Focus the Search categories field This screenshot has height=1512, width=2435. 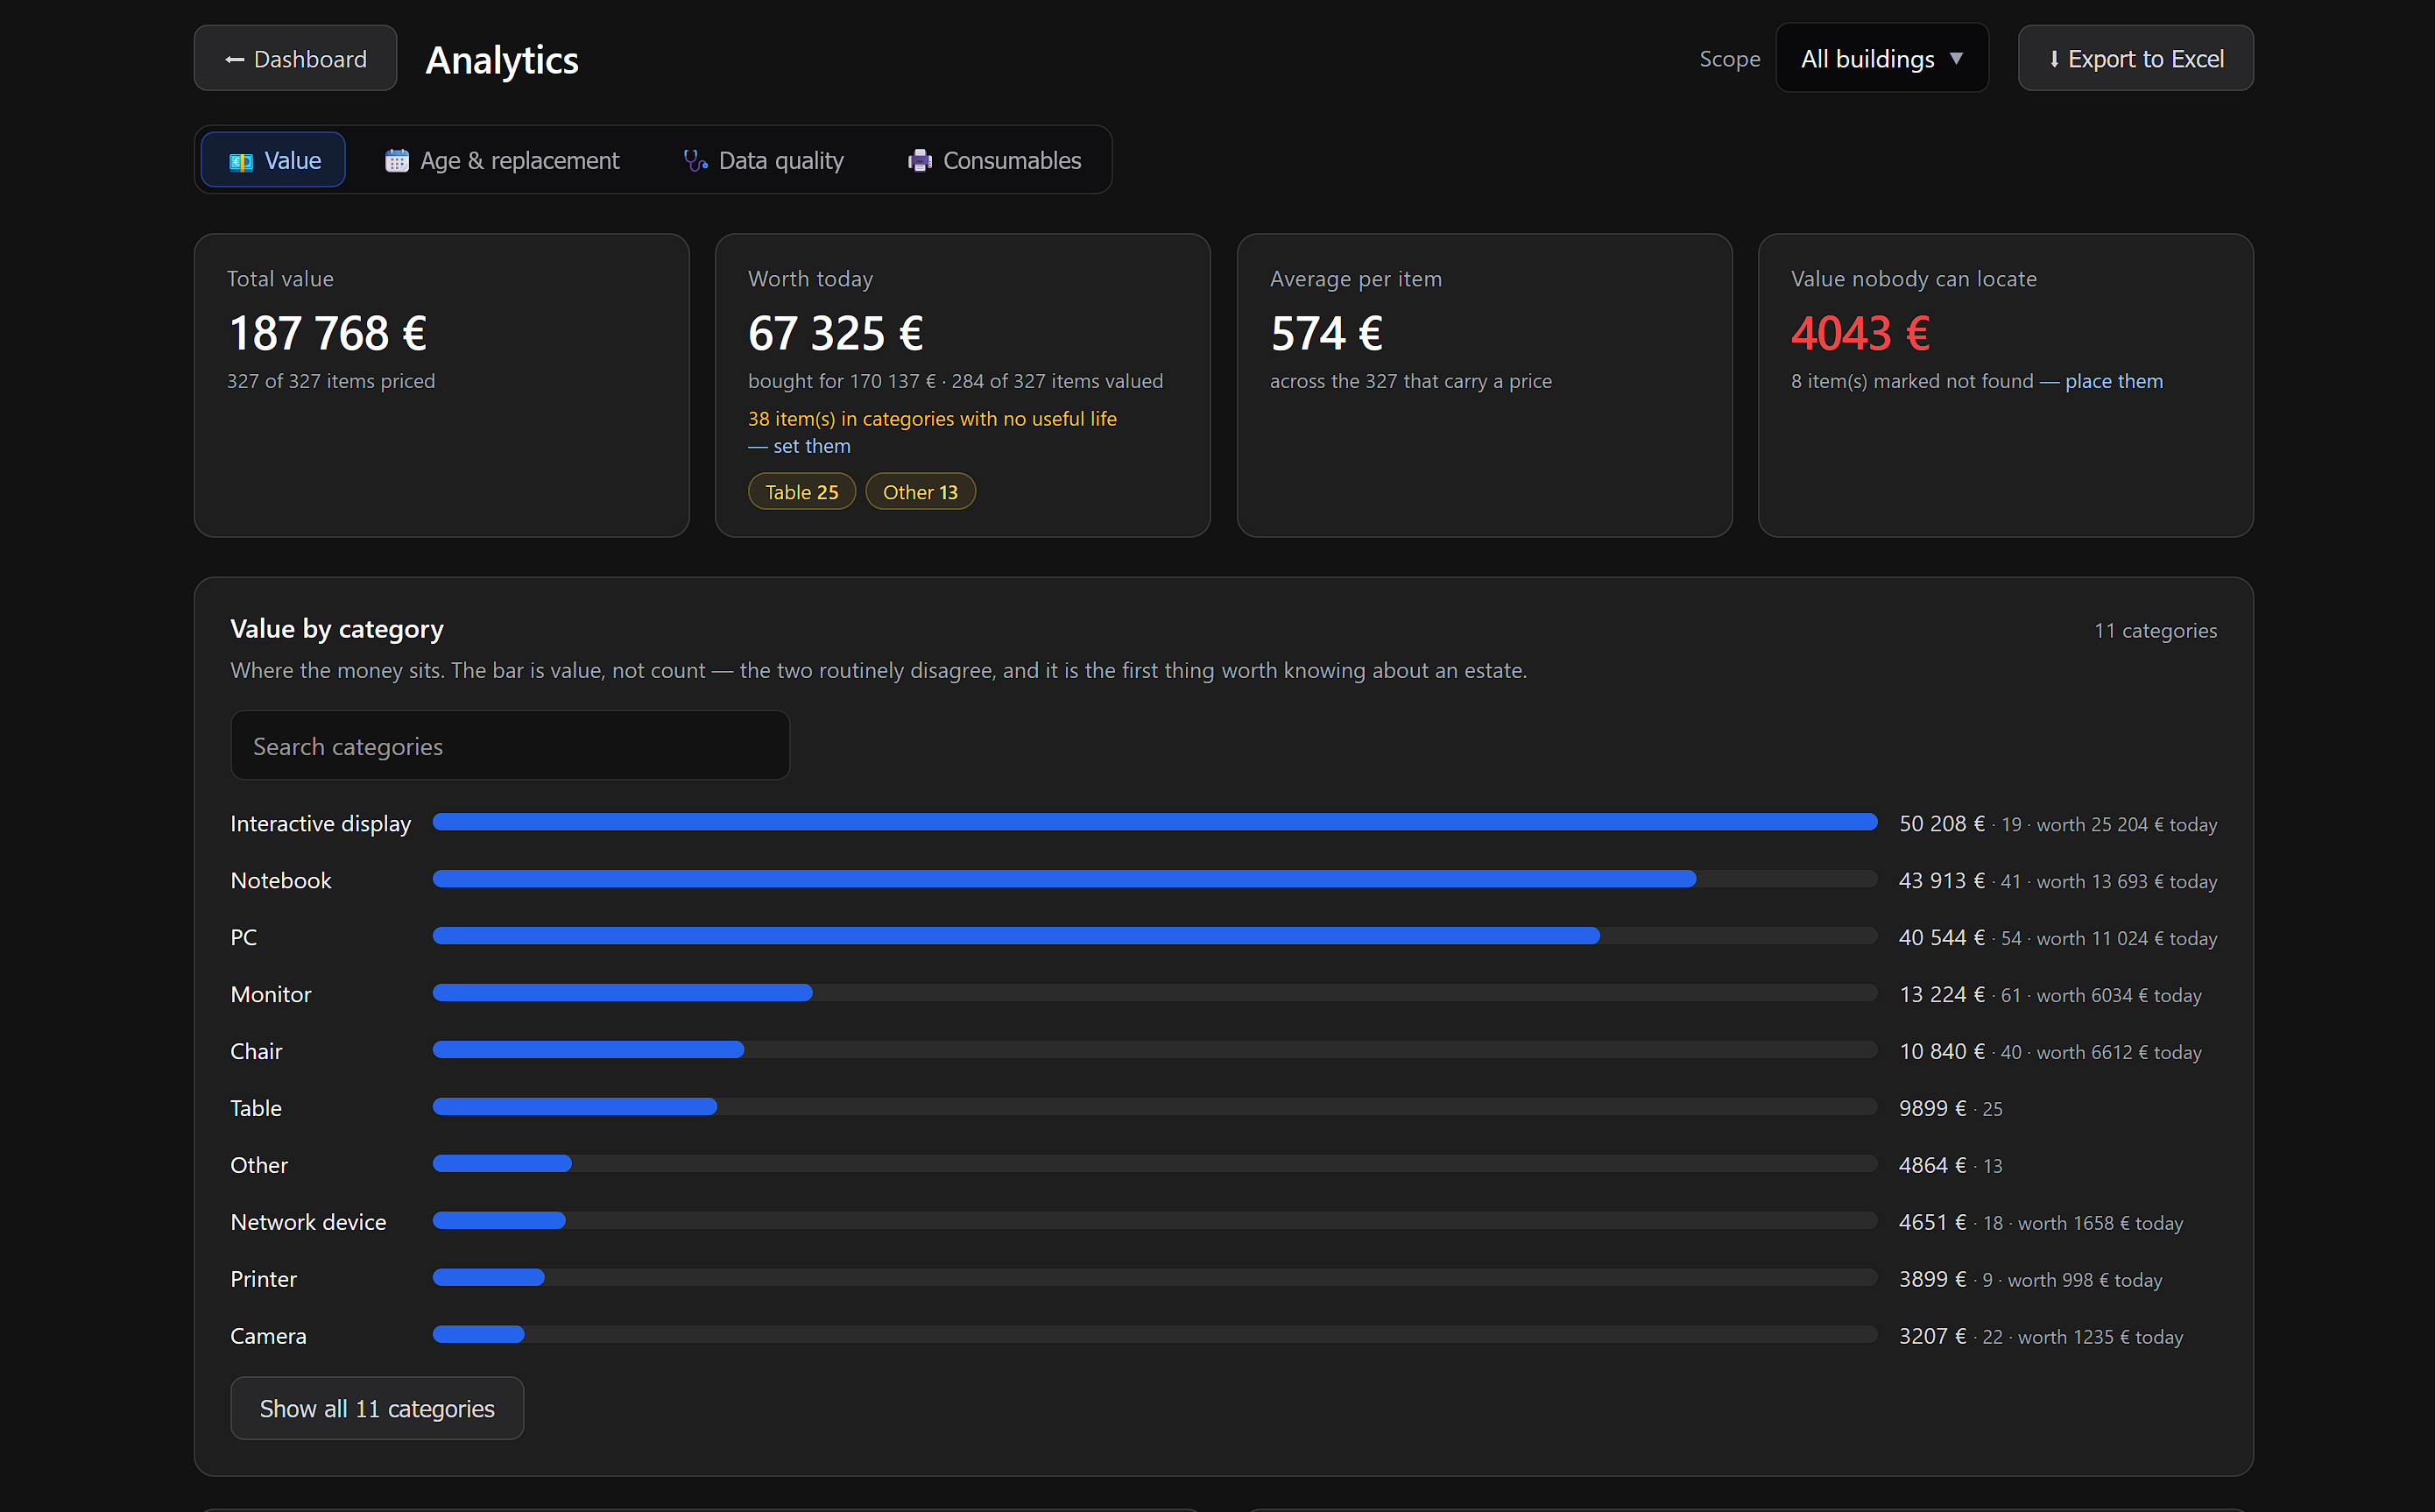[x=510, y=746]
